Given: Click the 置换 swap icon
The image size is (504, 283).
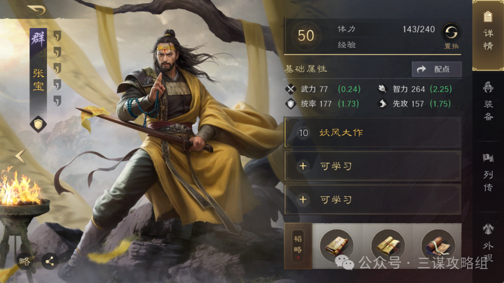Looking at the screenshot, I should click(x=451, y=33).
